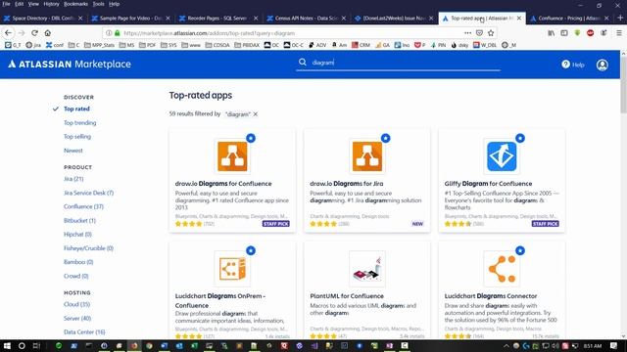Click the blue badge on Gliffy card
Image resolution: width=627 pixels, height=352 pixels.
(x=520, y=138)
